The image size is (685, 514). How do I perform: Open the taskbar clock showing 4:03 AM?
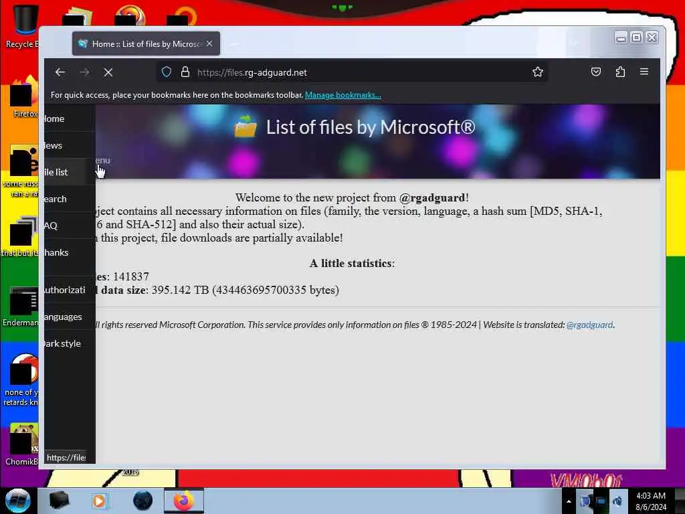(x=650, y=501)
